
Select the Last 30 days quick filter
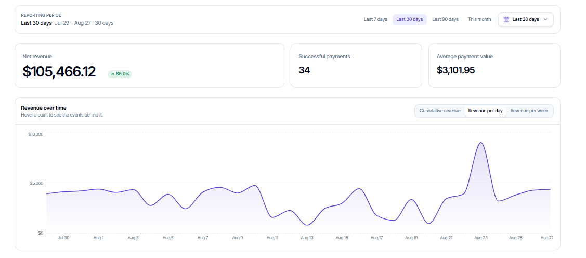coord(409,19)
